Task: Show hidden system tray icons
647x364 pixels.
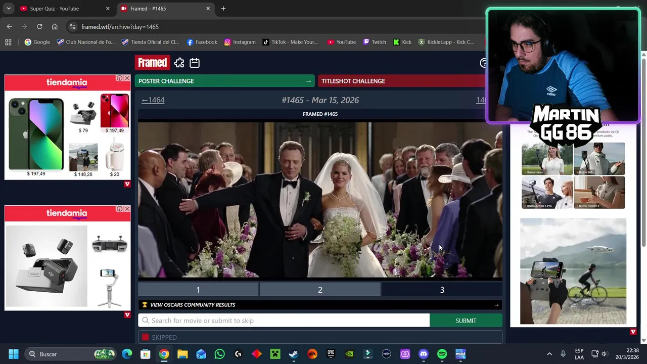Action: [549, 354]
